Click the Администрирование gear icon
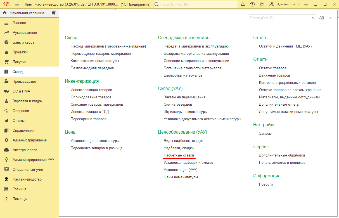The width and height of the screenshot is (339, 218). (6, 140)
